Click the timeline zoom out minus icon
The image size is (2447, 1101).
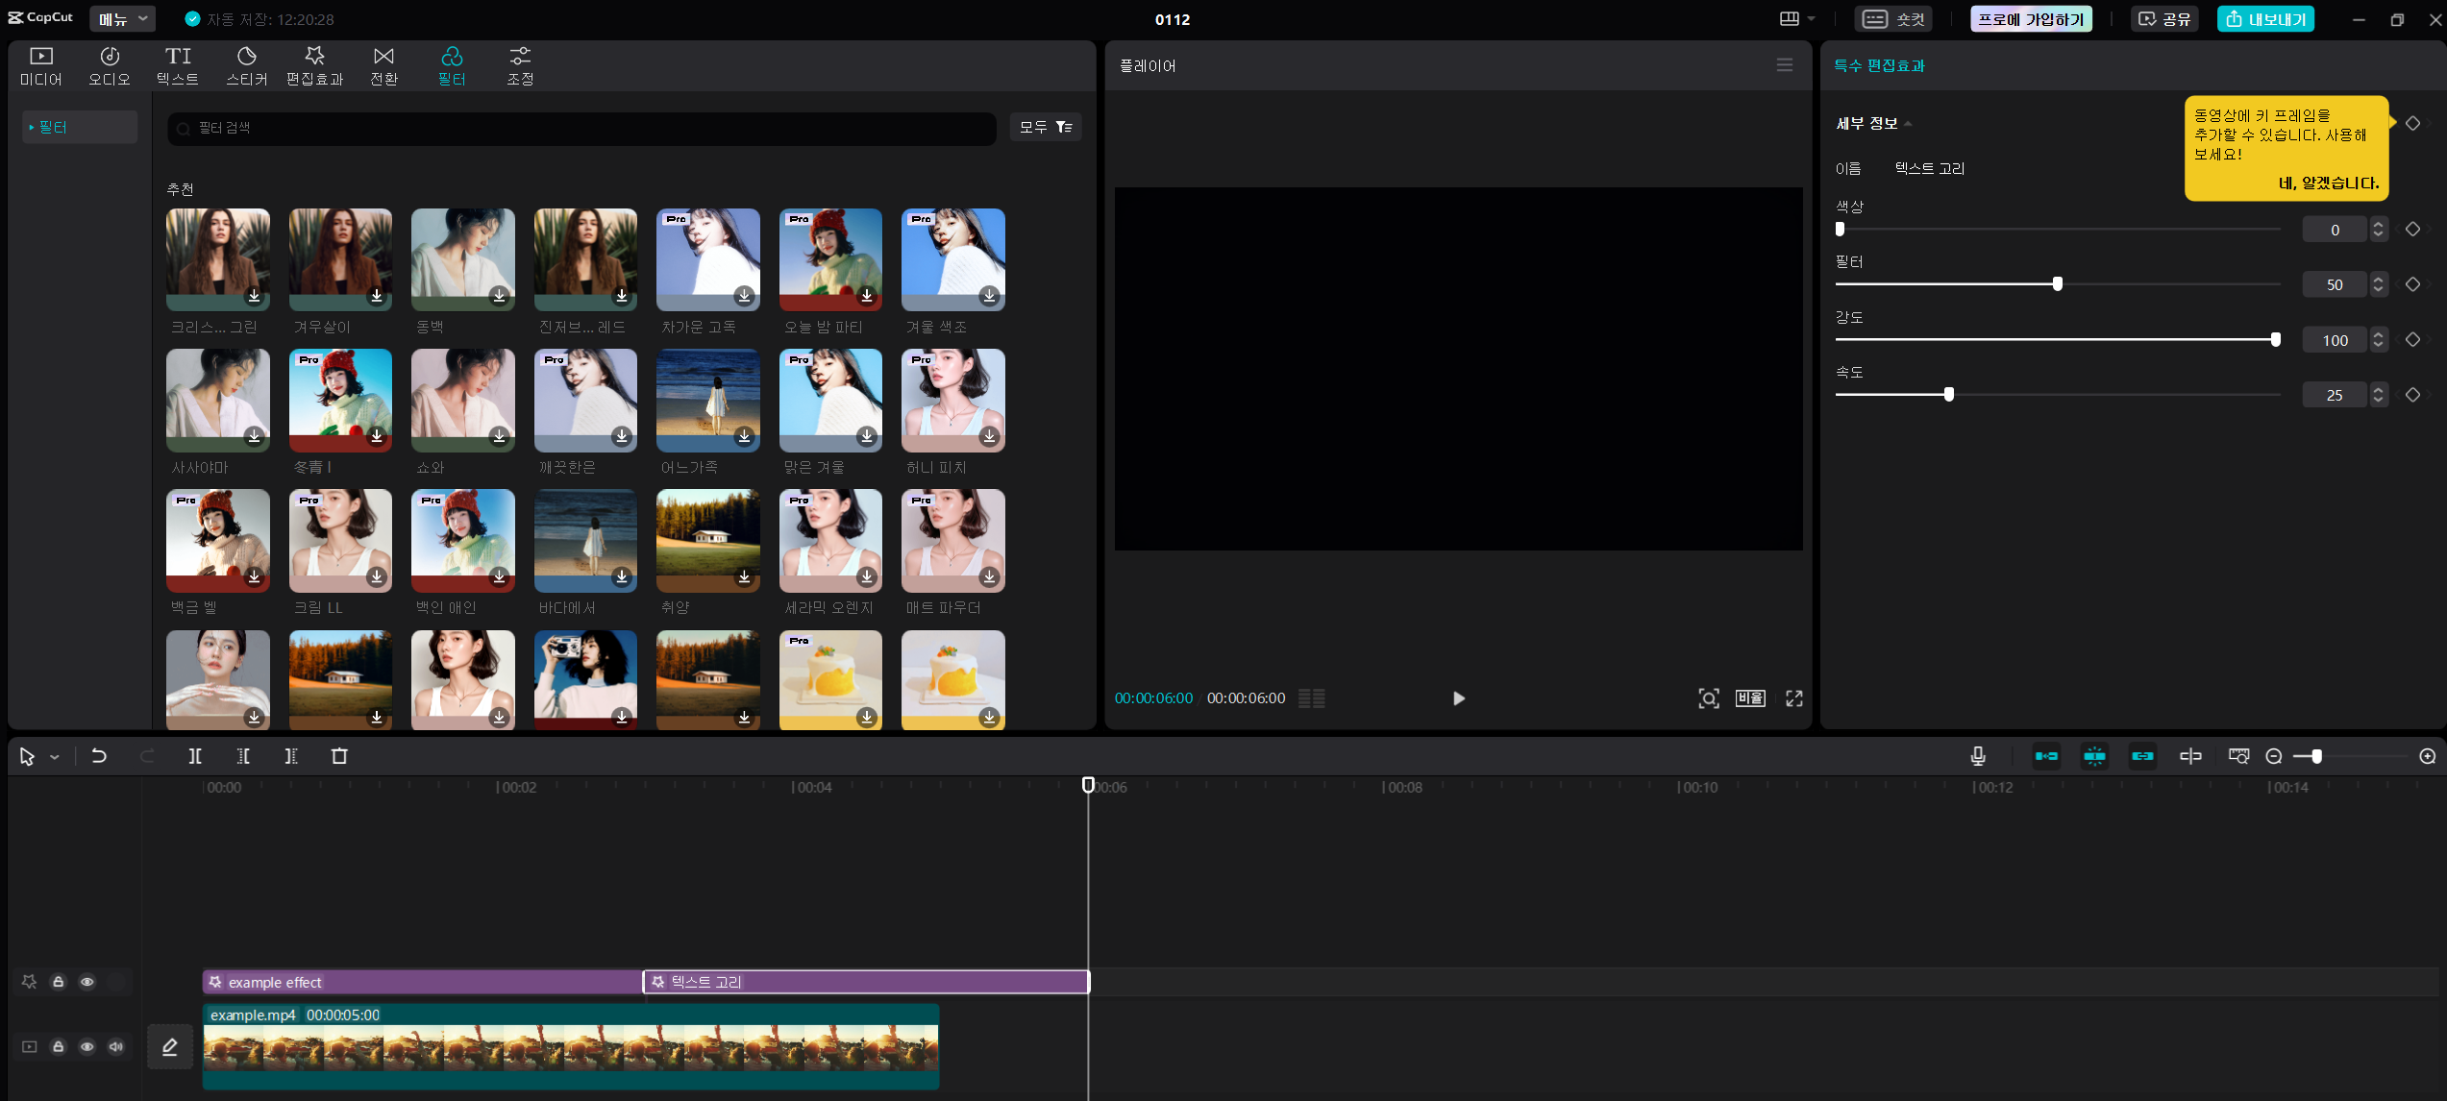coord(2274,757)
